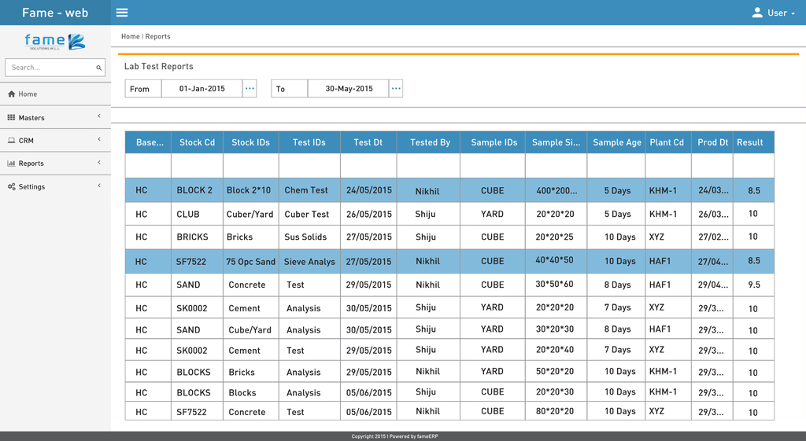806x441 pixels.
Task: Click the From date field 01-Jan-2015
Action: pos(202,88)
